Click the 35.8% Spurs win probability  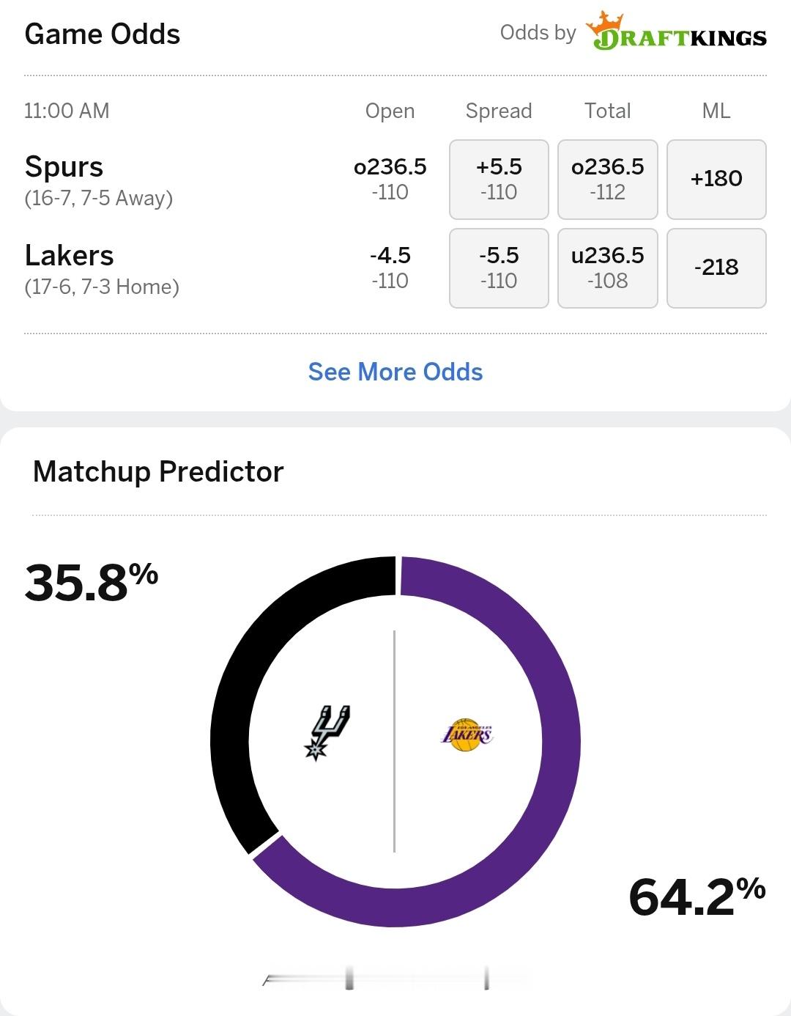92,584
